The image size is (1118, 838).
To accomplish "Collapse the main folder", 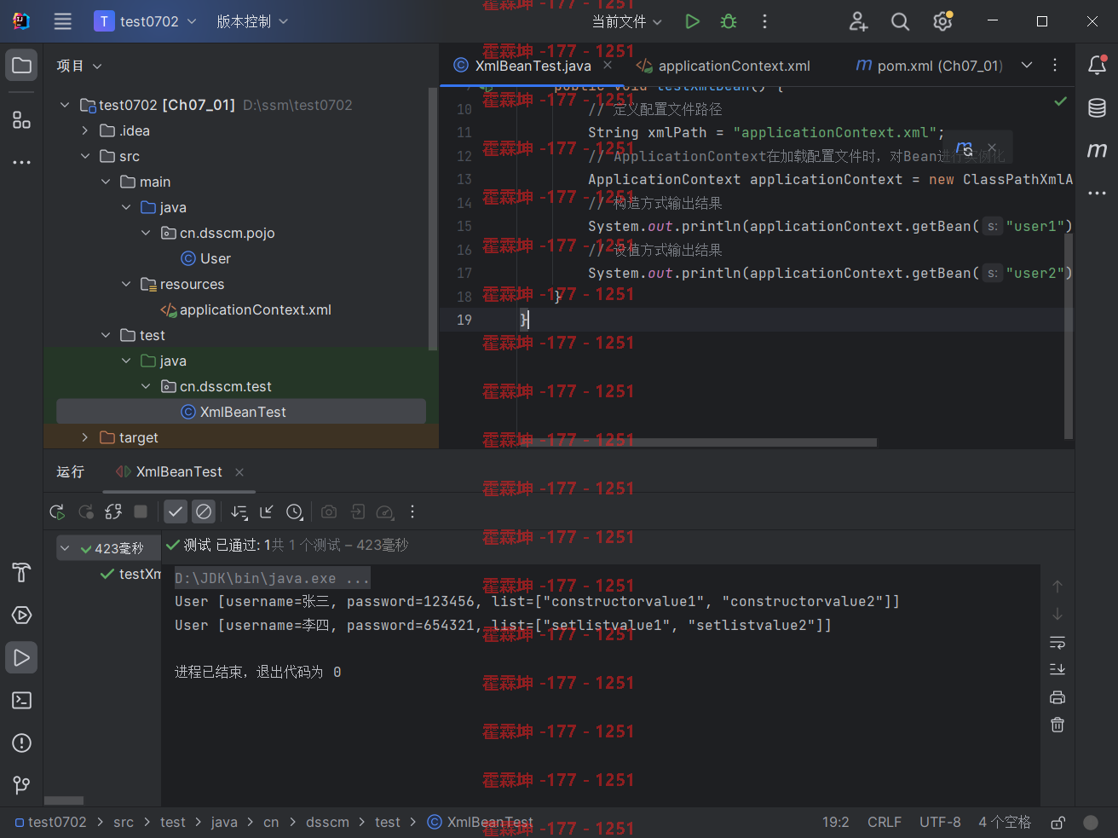I will click(106, 182).
